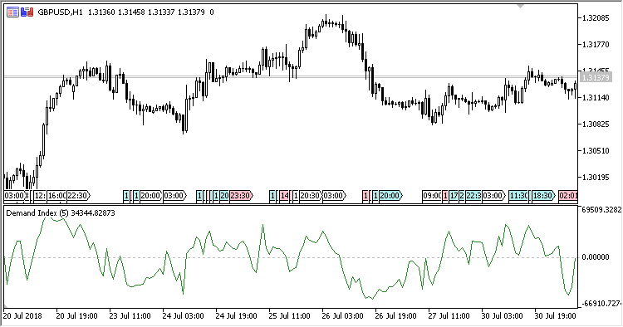Click the 30 Jul 03:00 time axis label
623x327 pixels.
(503, 316)
